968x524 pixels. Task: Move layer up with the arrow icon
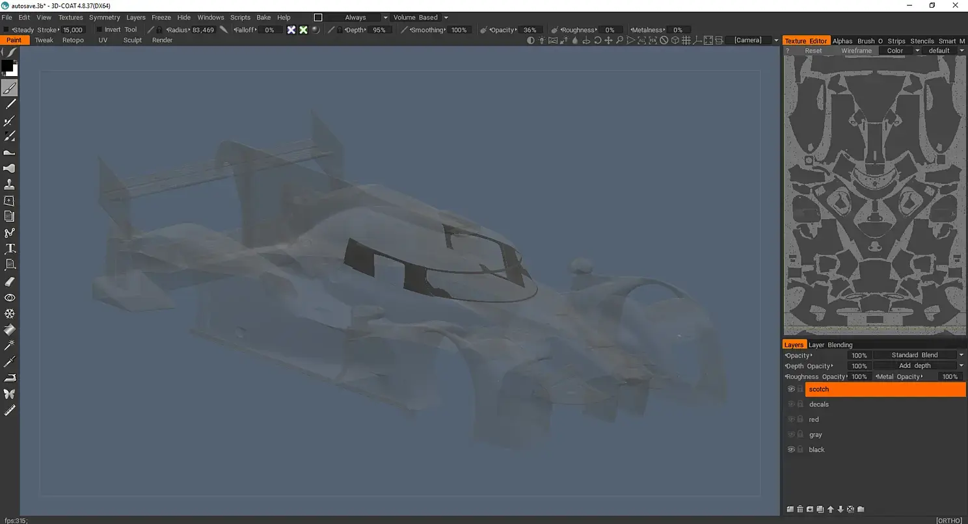click(x=830, y=509)
